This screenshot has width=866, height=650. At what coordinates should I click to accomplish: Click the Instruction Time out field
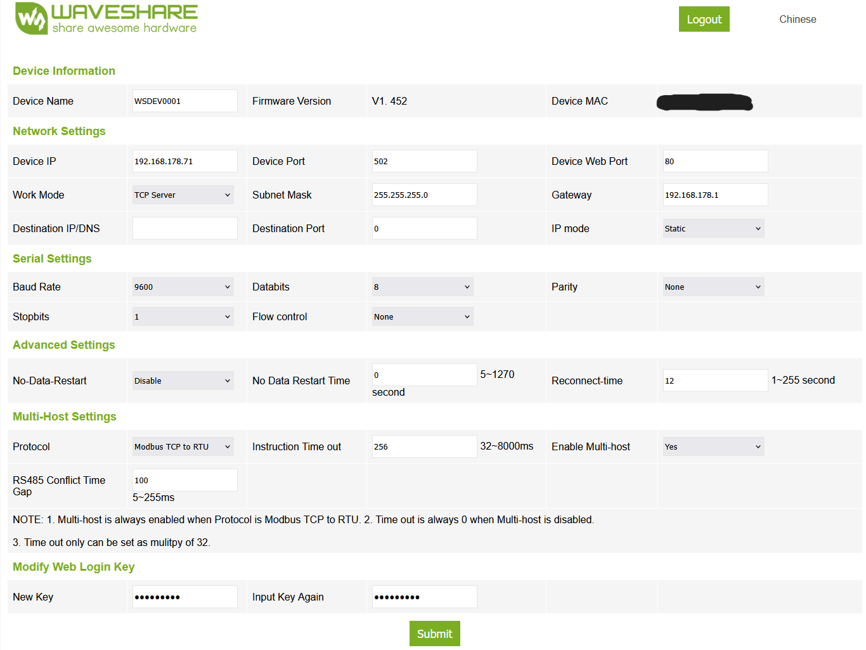424,446
